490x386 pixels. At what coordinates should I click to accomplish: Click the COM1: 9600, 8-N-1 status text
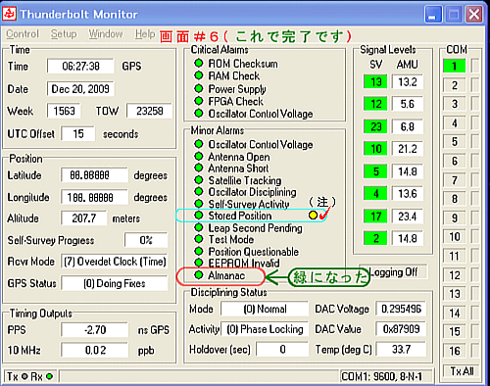coord(381,377)
